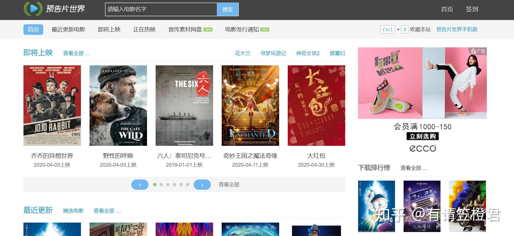Open the F9 poster in download ranking
514x236 pixels.
click(x=467, y=206)
